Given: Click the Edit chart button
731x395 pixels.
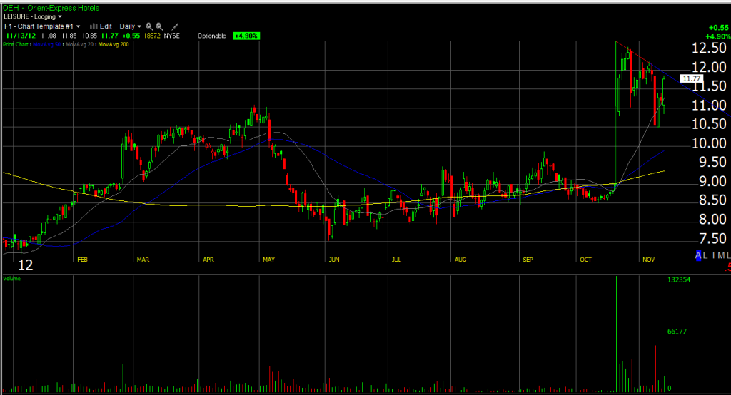Looking at the screenshot, I should pos(106,26).
